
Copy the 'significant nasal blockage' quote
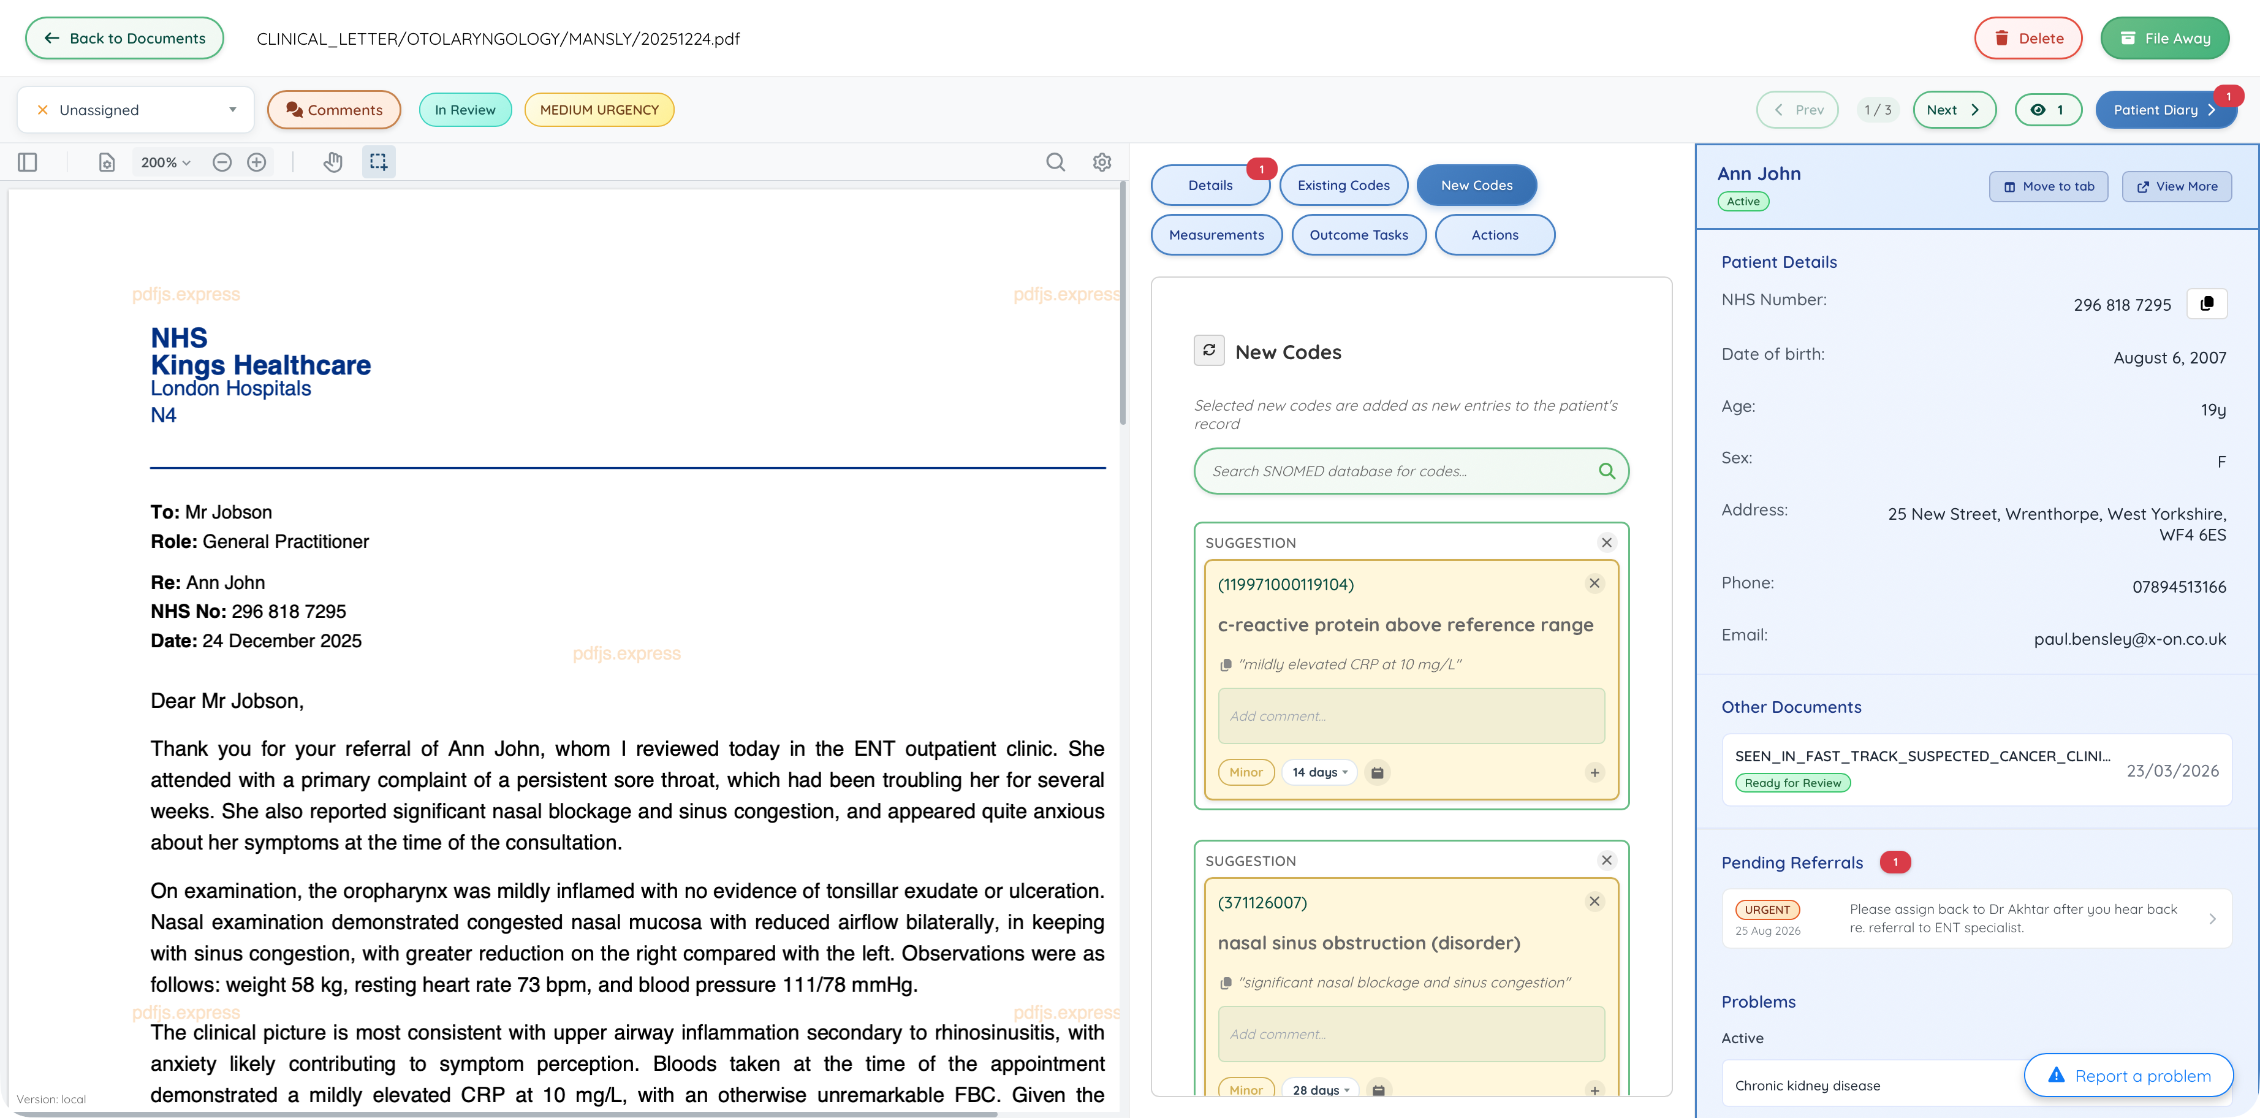(1226, 983)
